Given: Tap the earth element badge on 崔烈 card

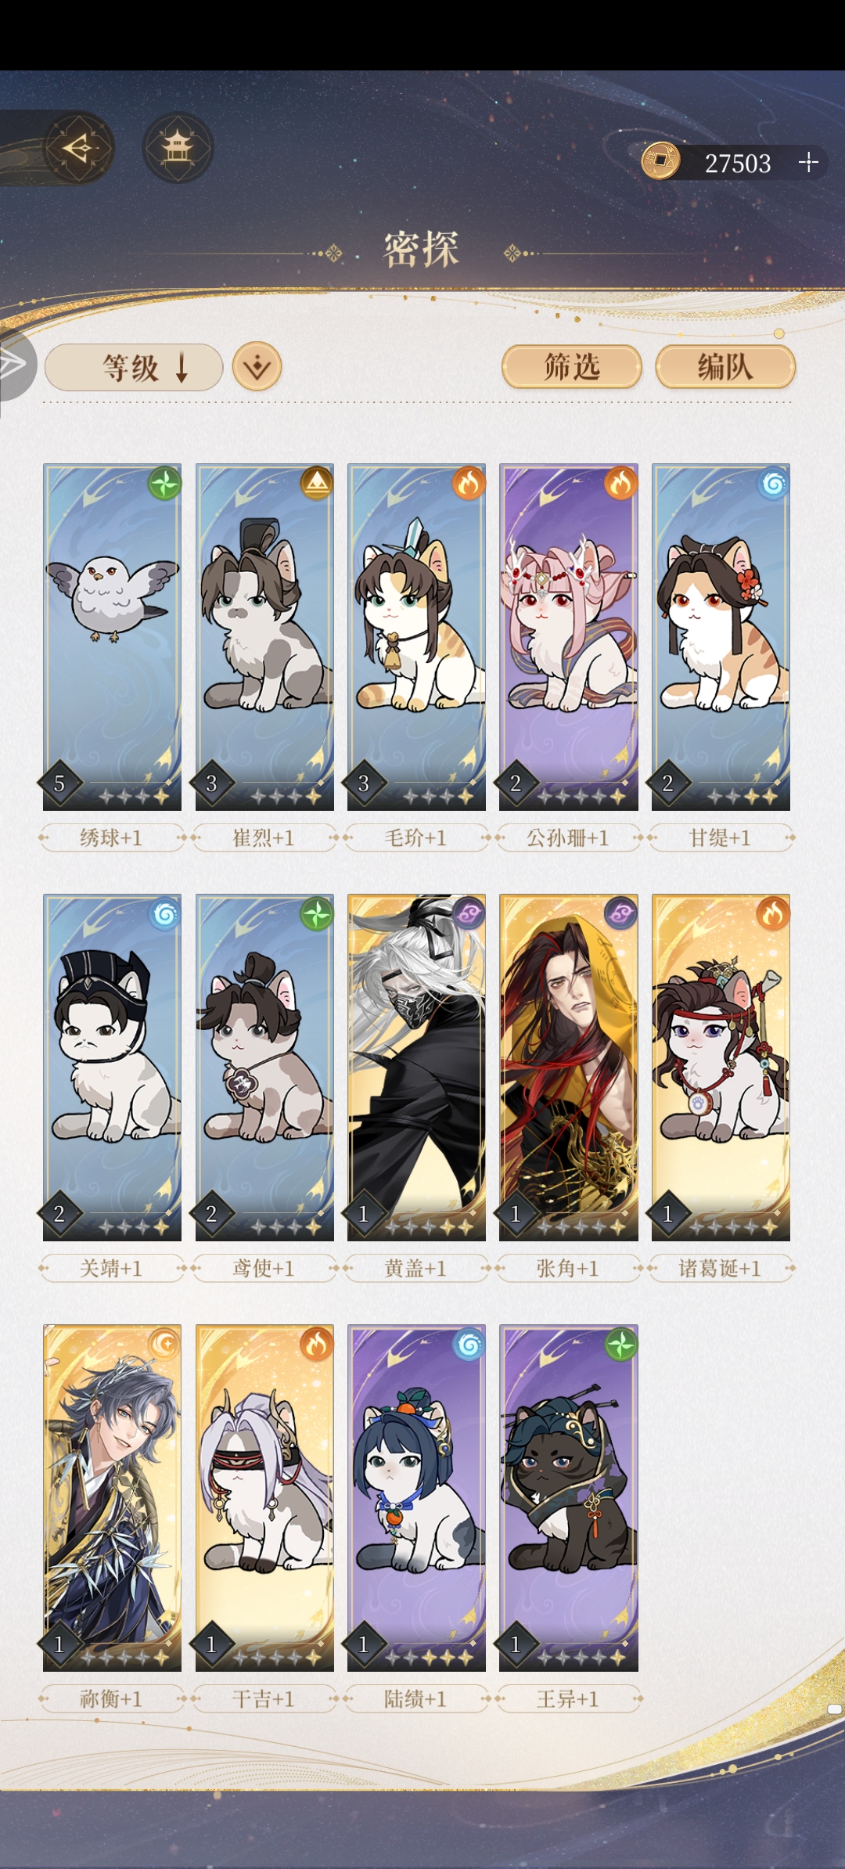Looking at the screenshot, I should [317, 483].
